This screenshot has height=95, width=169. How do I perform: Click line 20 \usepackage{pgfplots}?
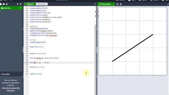point(39,29)
